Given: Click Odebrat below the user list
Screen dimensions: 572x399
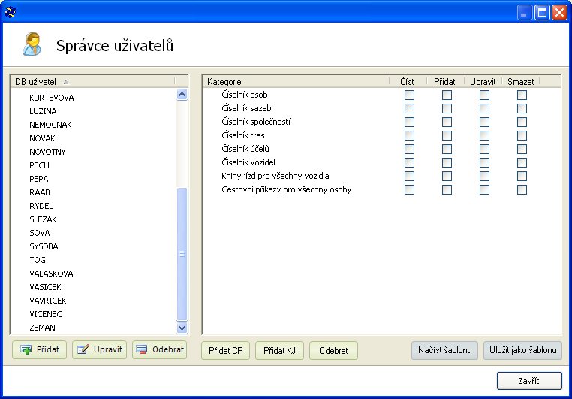Looking at the screenshot, I should 159,349.
